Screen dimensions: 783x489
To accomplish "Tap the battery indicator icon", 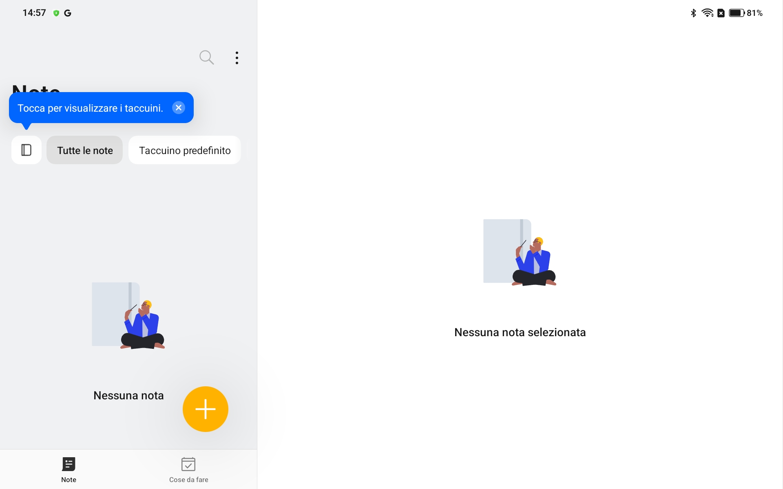I will (x=737, y=13).
